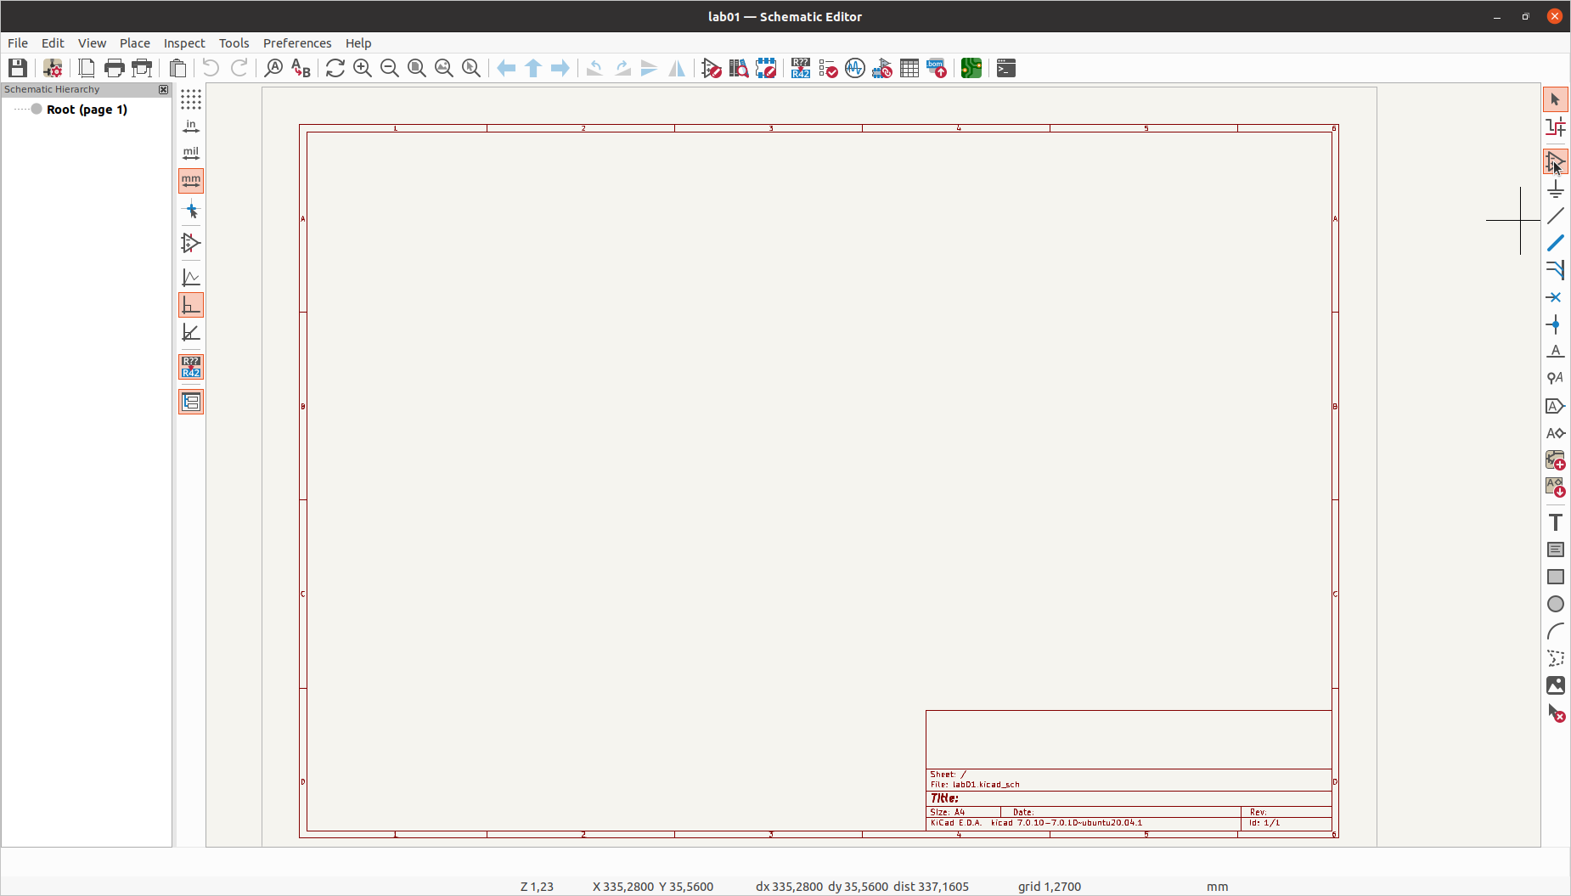Open the Generate BOM tool
Screen dimensions: 1571x896
[937, 68]
